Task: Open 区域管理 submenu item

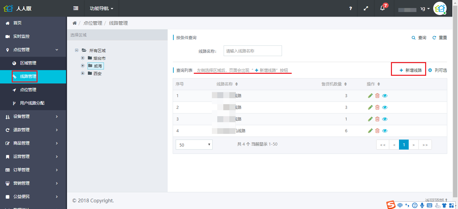Action: pos(33,63)
